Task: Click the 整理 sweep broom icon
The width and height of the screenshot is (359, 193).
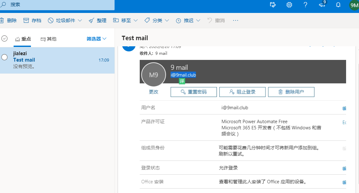Action: (91, 20)
